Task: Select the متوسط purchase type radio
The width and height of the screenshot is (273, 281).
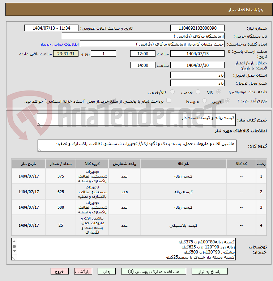Action: coord(204,101)
